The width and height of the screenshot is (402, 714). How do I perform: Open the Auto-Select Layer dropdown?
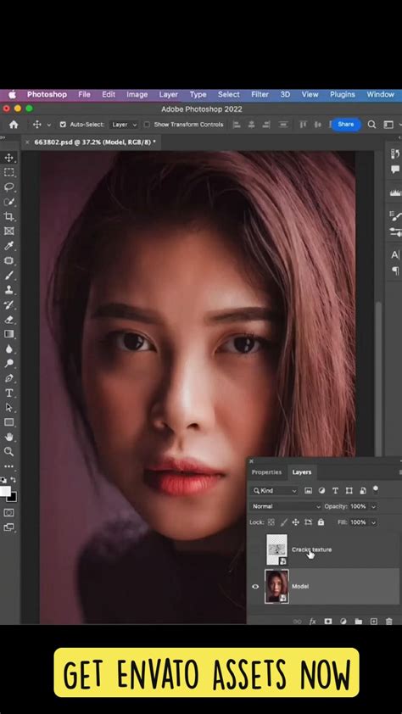[124, 125]
